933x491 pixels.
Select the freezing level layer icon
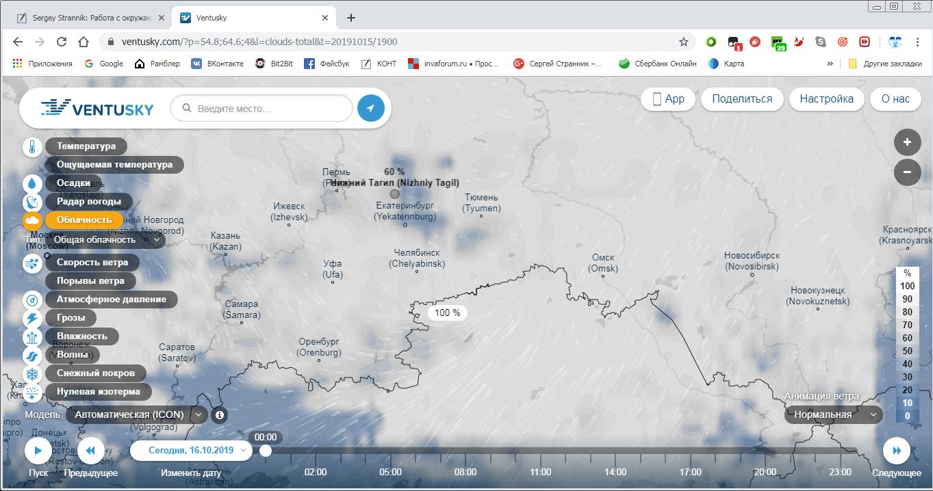[32, 393]
